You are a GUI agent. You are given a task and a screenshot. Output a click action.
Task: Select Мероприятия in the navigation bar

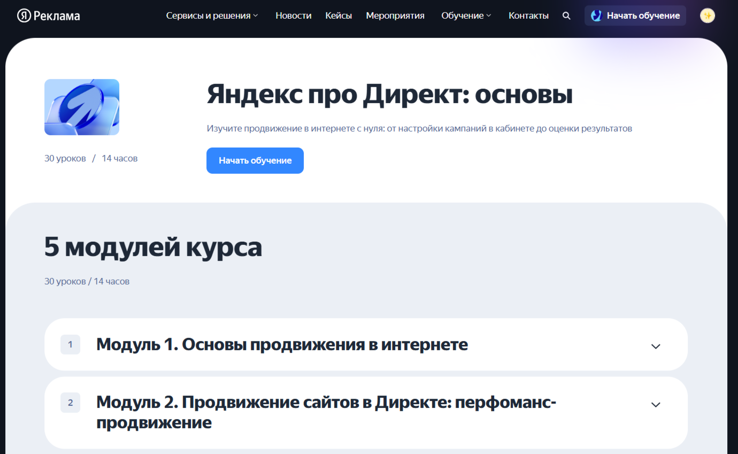395,16
